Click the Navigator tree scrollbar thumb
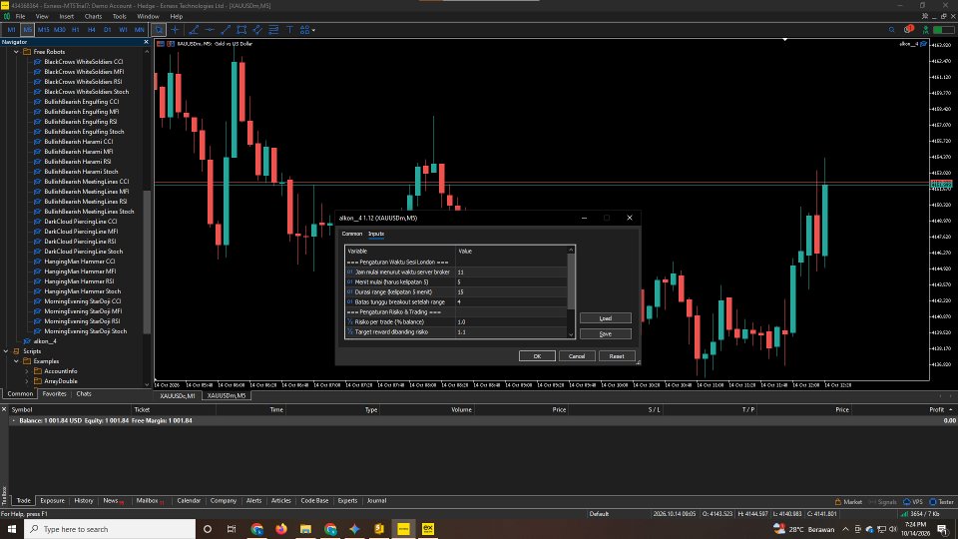 coord(147,262)
